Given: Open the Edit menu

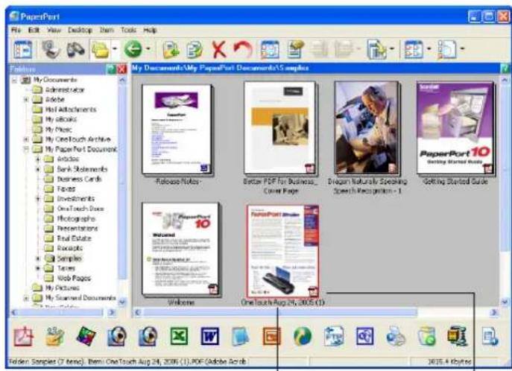Looking at the screenshot, I should (x=34, y=30).
